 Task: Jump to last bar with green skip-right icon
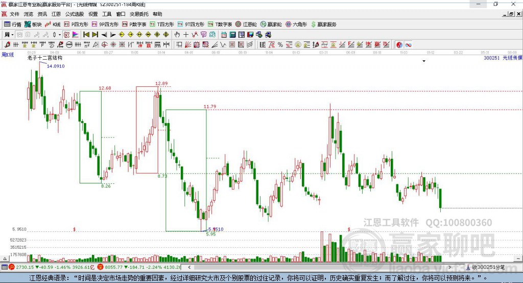95,35
